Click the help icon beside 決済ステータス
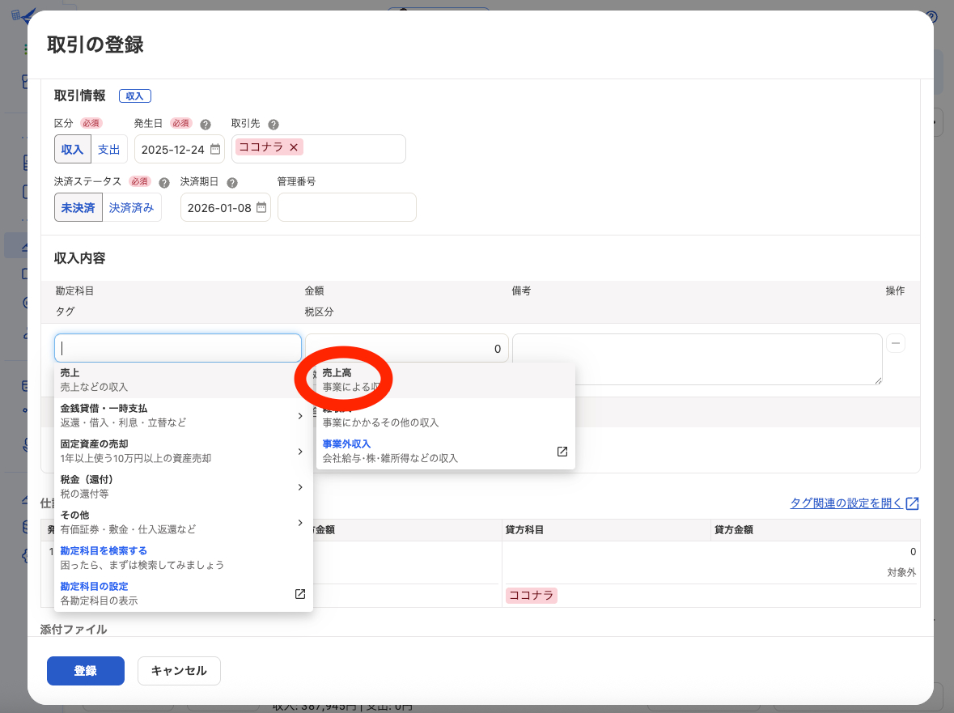Image resolution: width=954 pixels, height=713 pixels. coord(164,183)
